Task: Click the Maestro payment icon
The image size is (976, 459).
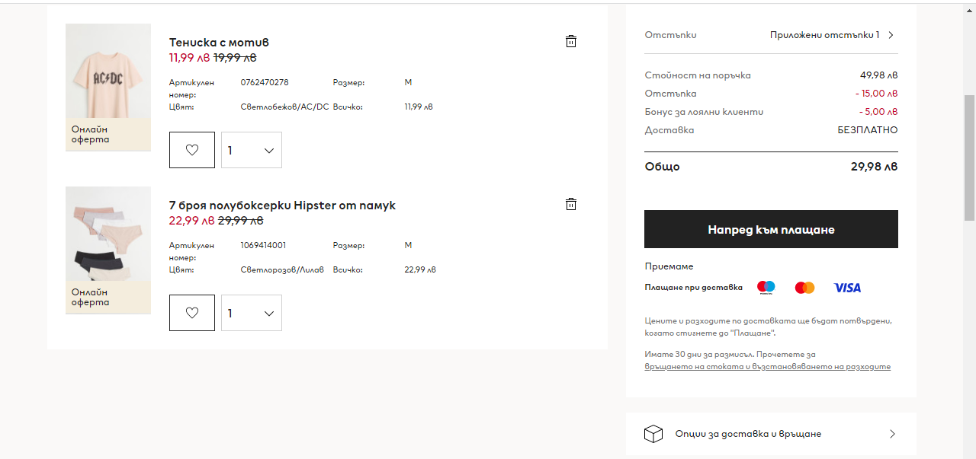Action: pos(766,288)
